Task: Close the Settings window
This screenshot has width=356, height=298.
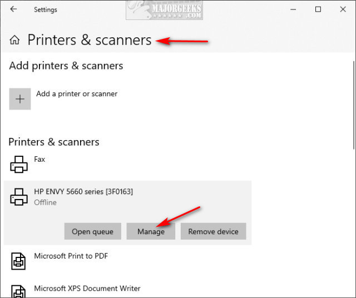Action: click(x=343, y=9)
